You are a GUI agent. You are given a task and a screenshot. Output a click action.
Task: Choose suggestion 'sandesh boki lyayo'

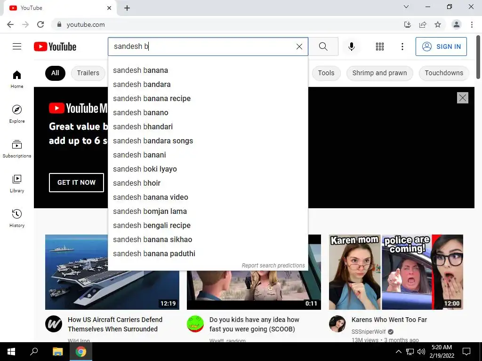pyautogui.click(x=208, y=169)
